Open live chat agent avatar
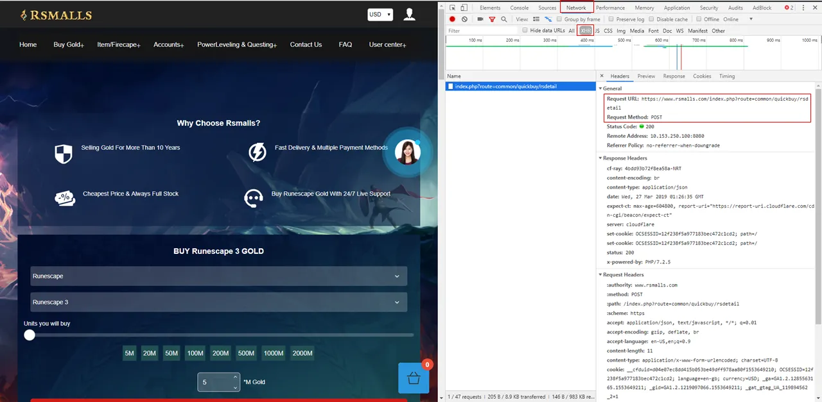 (x=407, y=152)
